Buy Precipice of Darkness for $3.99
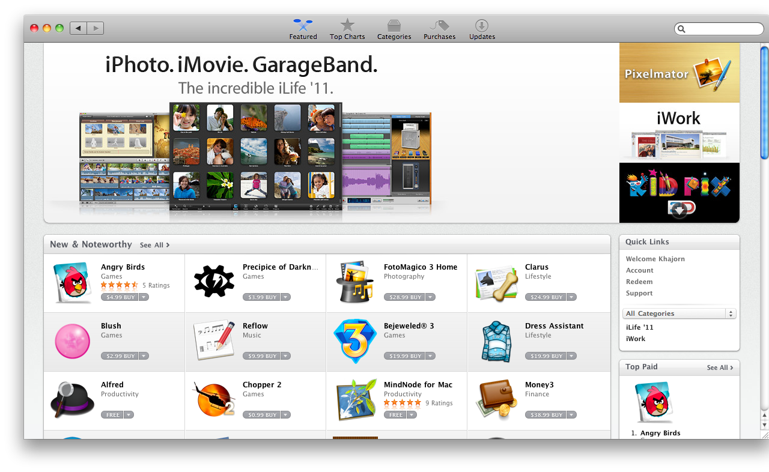This screenshot has width=769, height=472. (261, 297)
